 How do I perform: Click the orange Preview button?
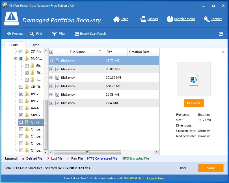point(193,103)
